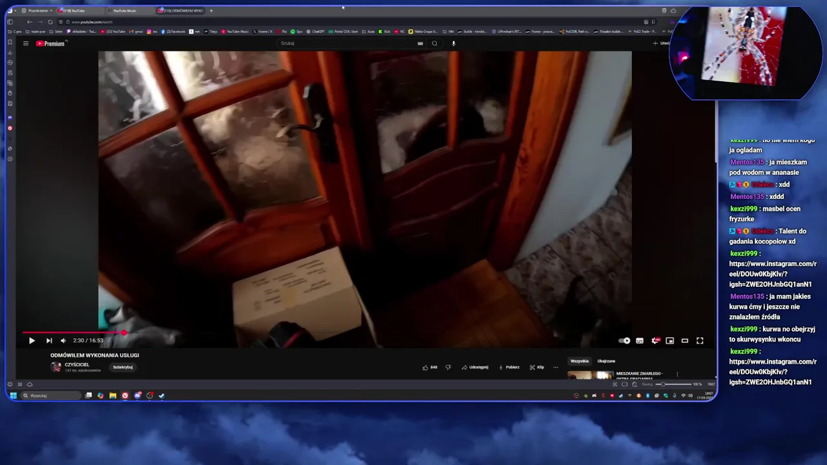
Task: Create a clip with Klip button
Action: coord(537,367)
